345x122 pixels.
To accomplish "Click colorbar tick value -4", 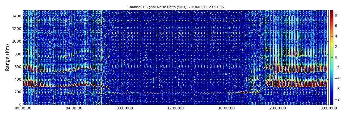I will coord(337,78).
